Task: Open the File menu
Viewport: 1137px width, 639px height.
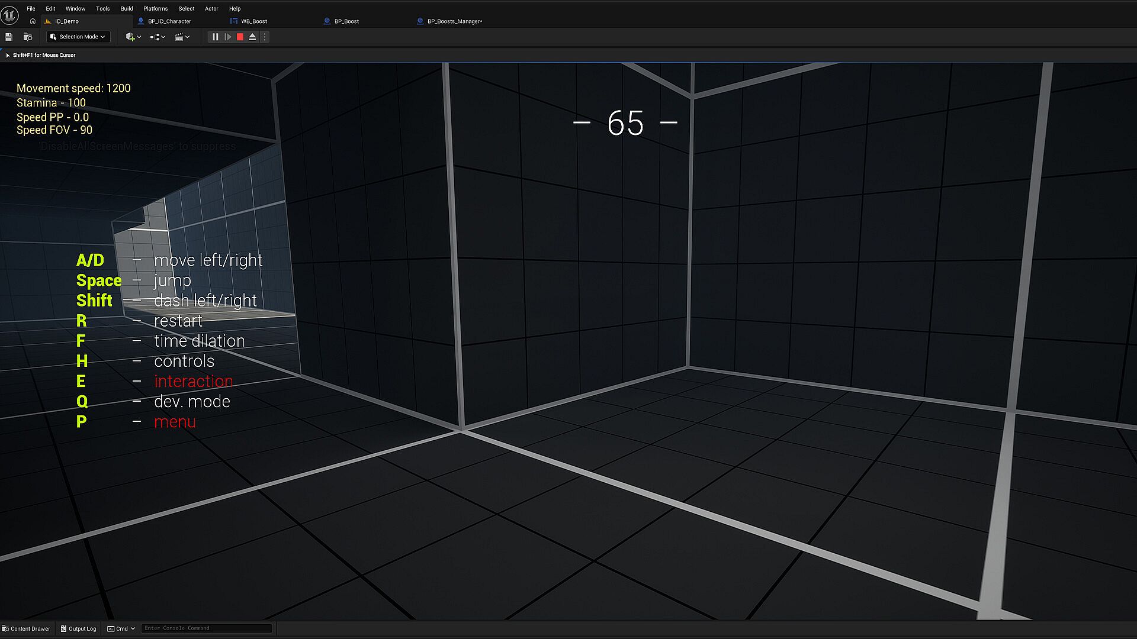Action: click(x=31, y=9)
